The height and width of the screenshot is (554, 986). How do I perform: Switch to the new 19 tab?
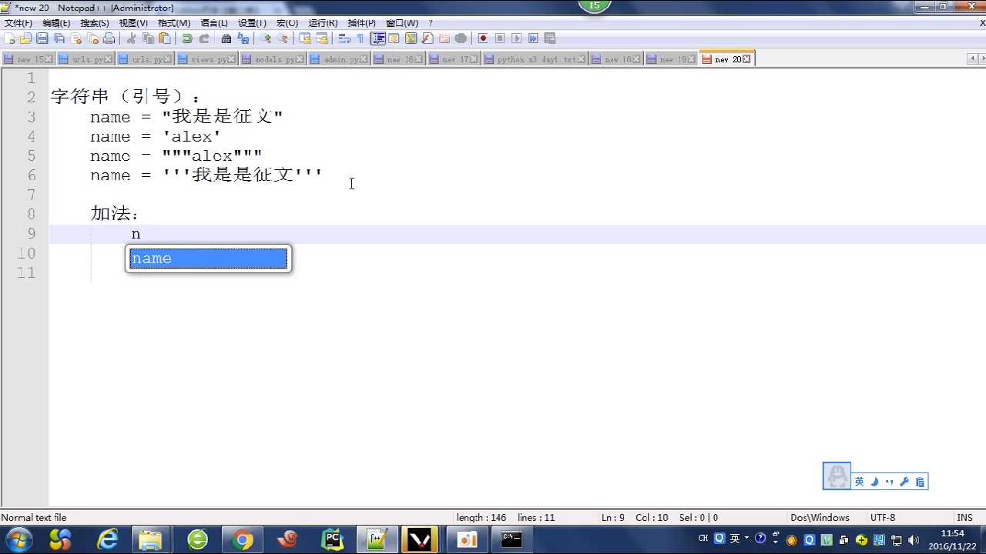(671, 59)
